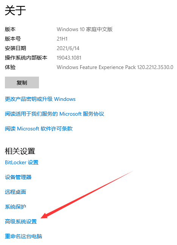This screenshot has width=177, height=245.
Task: Select 重命名这台电脑 link
Action: (23, 236)
